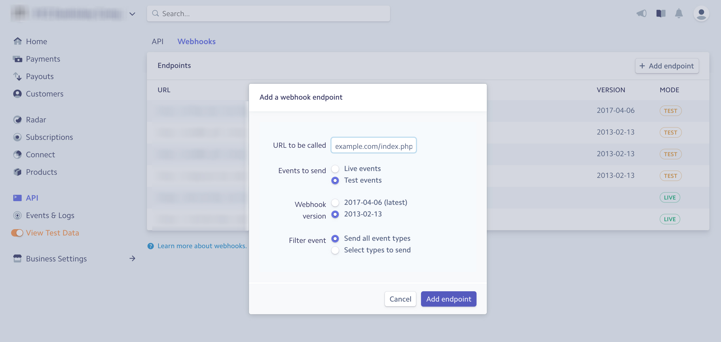Click the last LIVE mode badge

pos(670,219)
